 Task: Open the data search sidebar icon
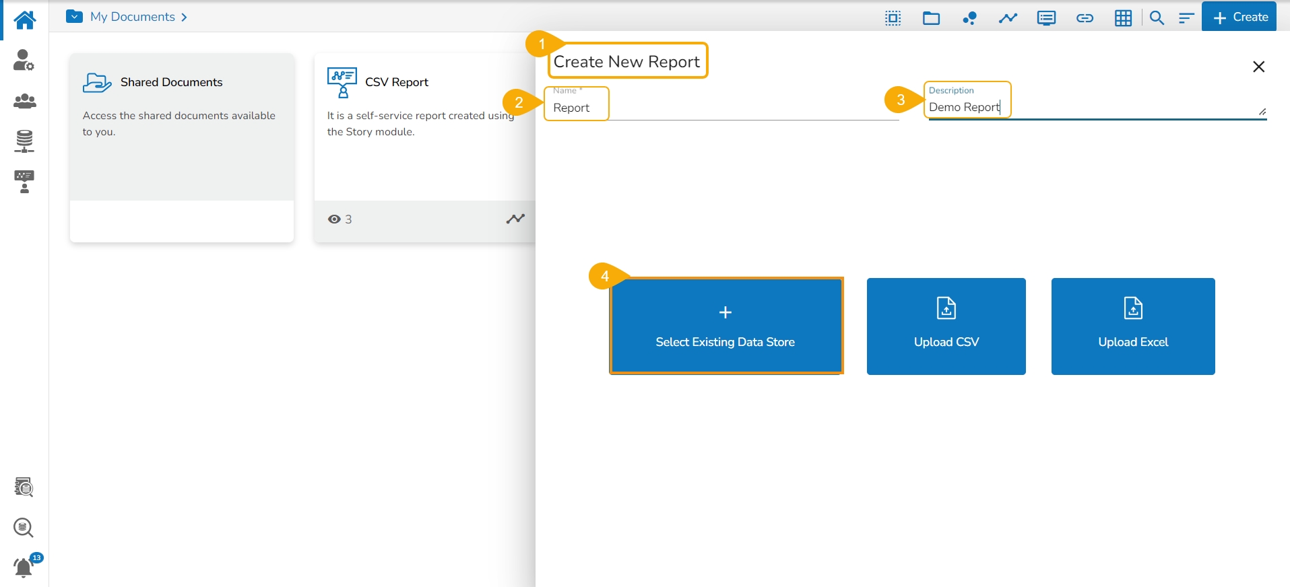point(24,487)
